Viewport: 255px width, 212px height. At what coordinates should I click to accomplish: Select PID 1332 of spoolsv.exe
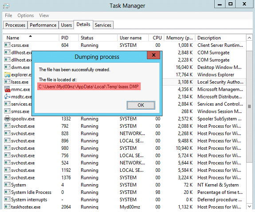pos(66,119)
